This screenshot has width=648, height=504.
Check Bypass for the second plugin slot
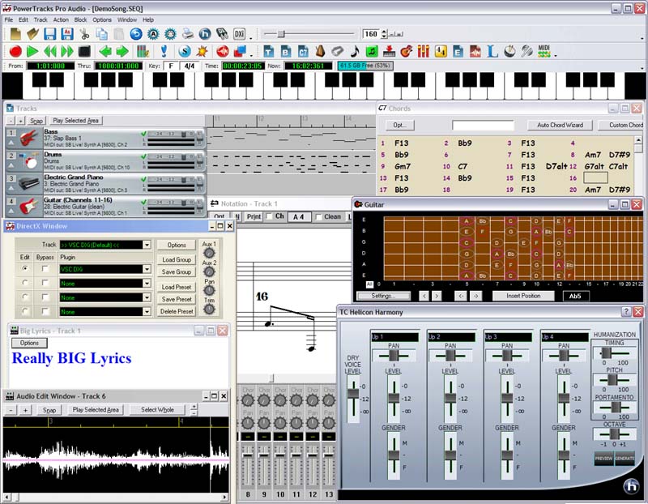tap(45, 284)
